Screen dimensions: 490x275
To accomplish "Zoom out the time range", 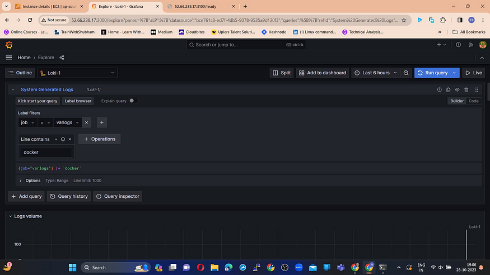I will pyautogui.click(x=406, y=73).
